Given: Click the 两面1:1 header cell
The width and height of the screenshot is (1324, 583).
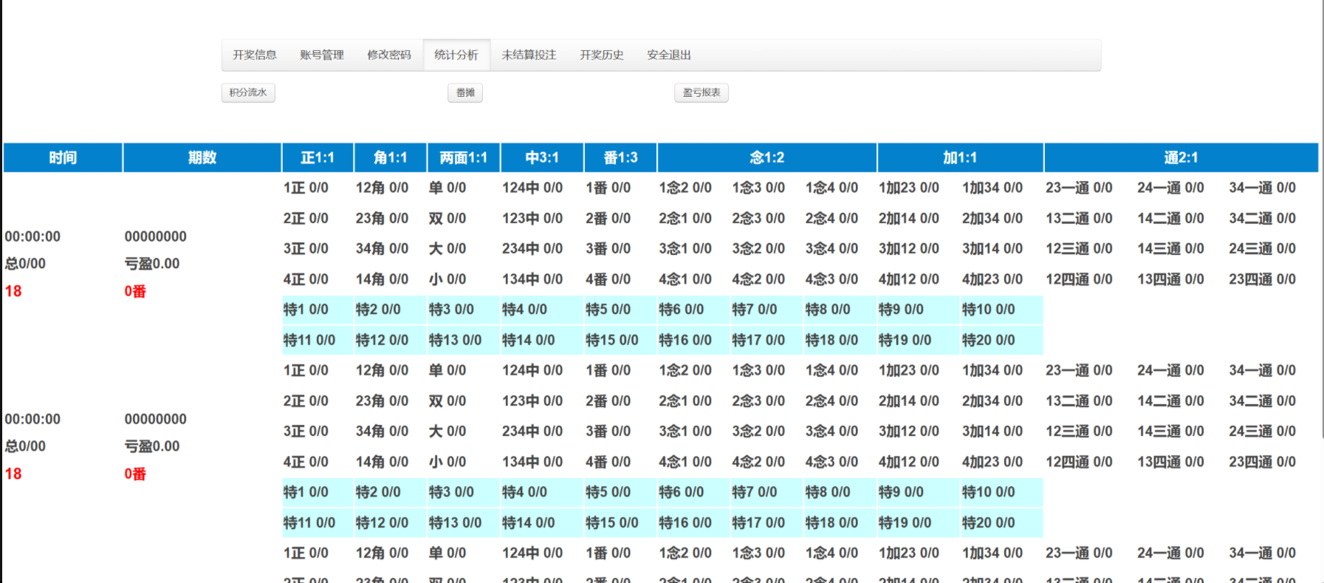Looking at the screenshot, I should (x=463, y=157).
